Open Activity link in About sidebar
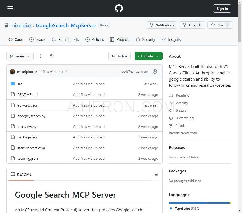242x213 pixels. point(178,103)
